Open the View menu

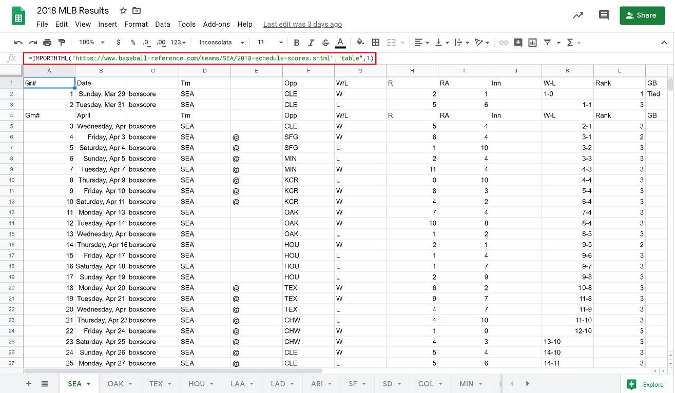83,24
